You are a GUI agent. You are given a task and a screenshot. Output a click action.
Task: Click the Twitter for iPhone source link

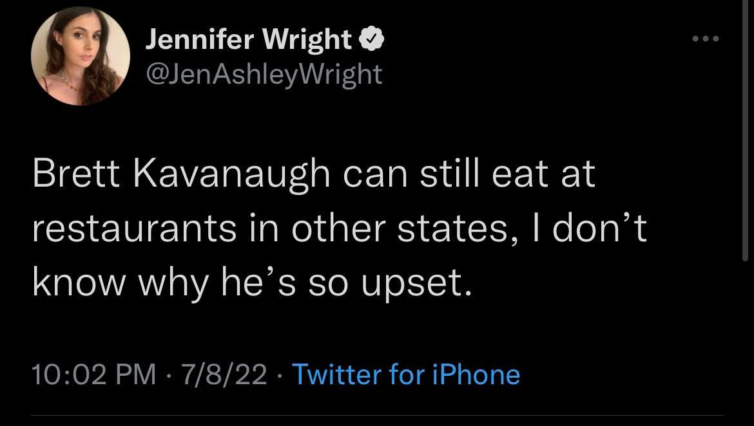pyautogui.click(x=406, y=374)
